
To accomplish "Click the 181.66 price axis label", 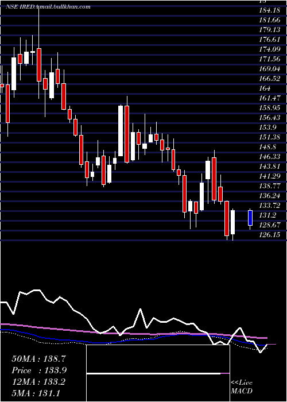I will coord(269,20).
